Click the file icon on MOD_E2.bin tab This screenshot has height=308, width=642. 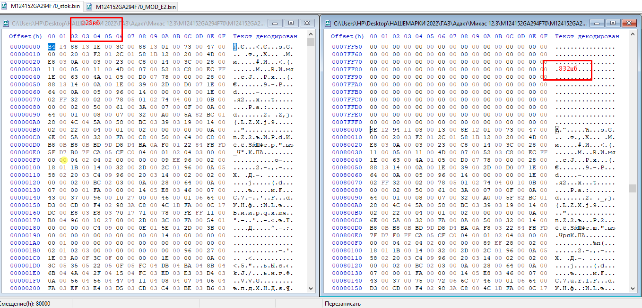pyautogui.click(x=90, y=7)
